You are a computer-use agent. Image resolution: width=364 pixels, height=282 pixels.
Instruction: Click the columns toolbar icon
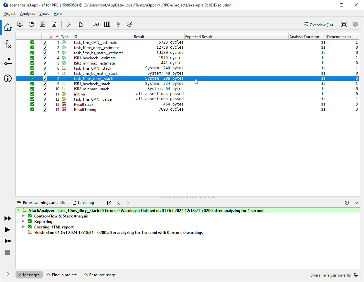[107, 24]
